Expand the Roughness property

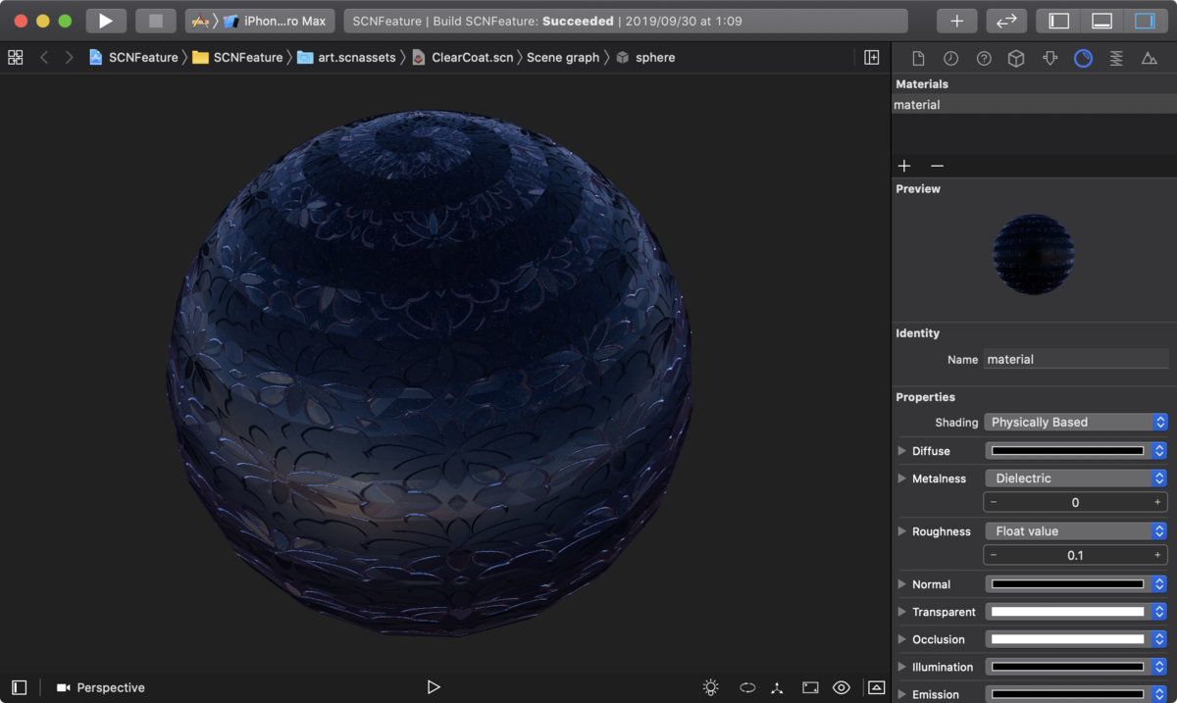pyautogui.click(x=902, y=531)
